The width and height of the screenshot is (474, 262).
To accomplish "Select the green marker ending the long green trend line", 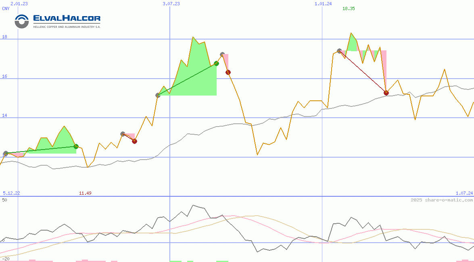I will click(x=216, y=63).
